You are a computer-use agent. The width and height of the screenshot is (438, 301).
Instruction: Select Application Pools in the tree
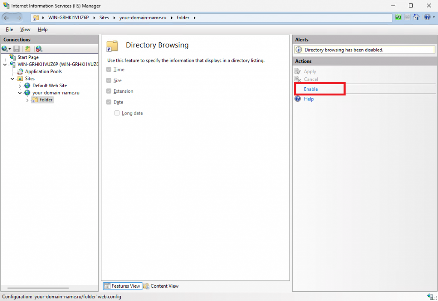click(x=43, y=71)
